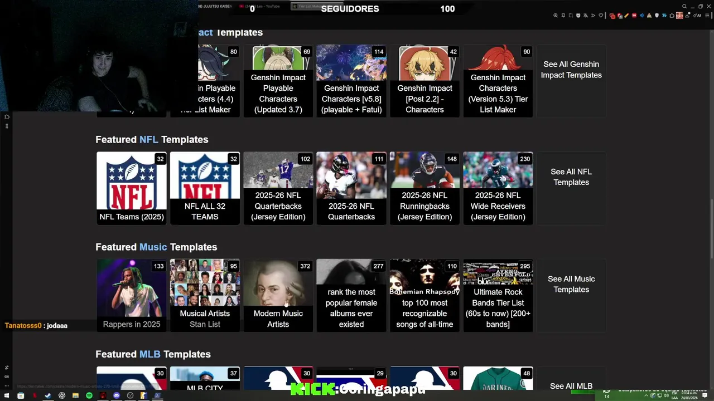This screenshot has width=714, height=401.
Task: Open most popular female albums template
Action: [351, 296]
